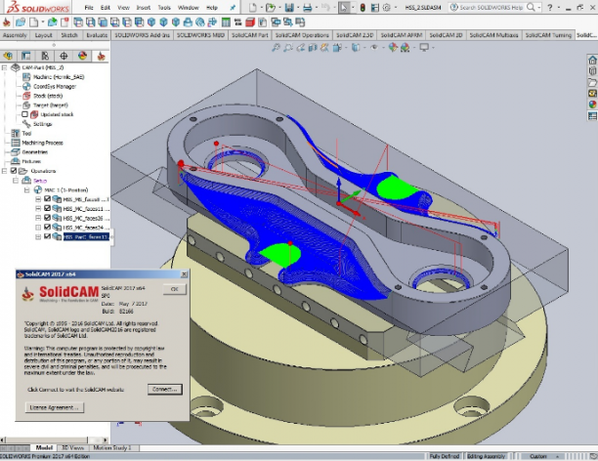
Task: Click the Search SOLIDWORKS Help field
Action: [x=491, y=7]
